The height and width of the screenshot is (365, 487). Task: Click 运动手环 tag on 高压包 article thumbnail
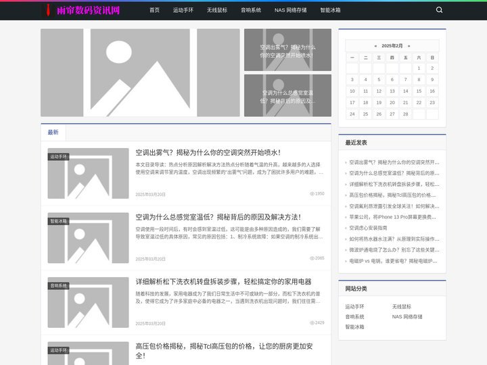pos(58,350)
